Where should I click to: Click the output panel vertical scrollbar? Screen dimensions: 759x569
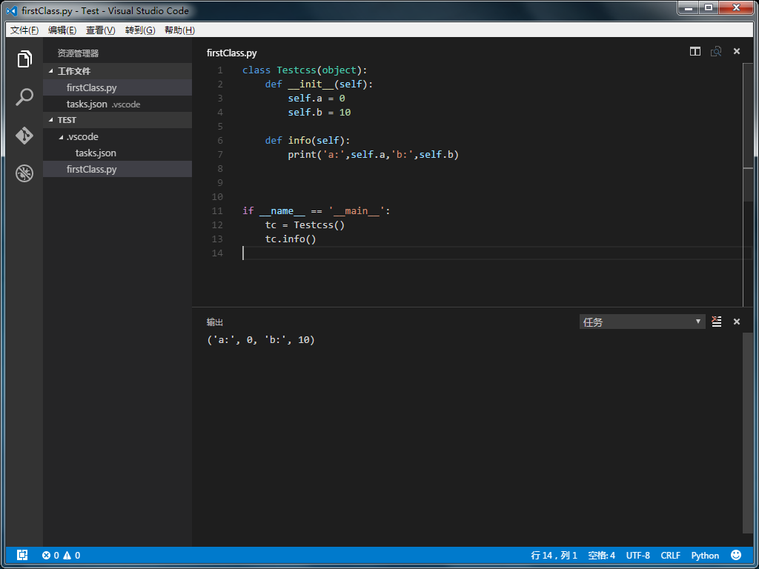coord(748,433)
